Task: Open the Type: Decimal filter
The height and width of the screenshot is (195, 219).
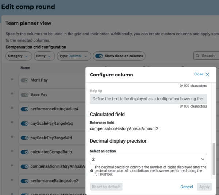Action: coord(74,56)
